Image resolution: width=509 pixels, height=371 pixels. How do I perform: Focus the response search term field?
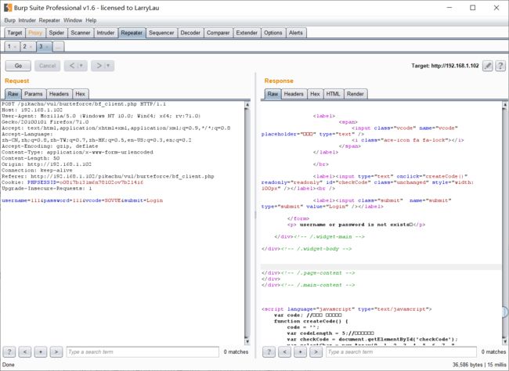(x=401, y=352)
